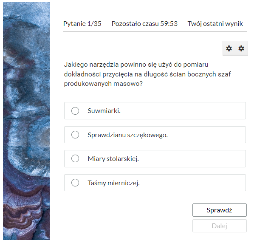The image size is (257, 240).
Task: Mark the Miary stolarskiej radio option
Action: 75,158
